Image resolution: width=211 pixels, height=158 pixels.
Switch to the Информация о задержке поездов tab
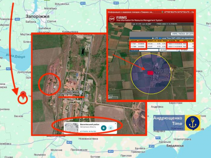pyautogui.click(x=130, y=12)
